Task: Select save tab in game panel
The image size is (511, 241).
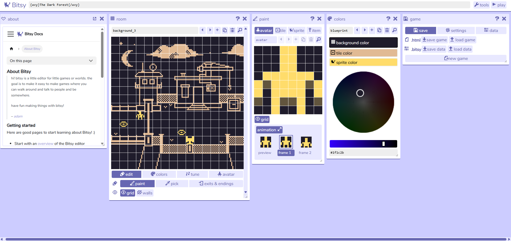Action: 421,30
